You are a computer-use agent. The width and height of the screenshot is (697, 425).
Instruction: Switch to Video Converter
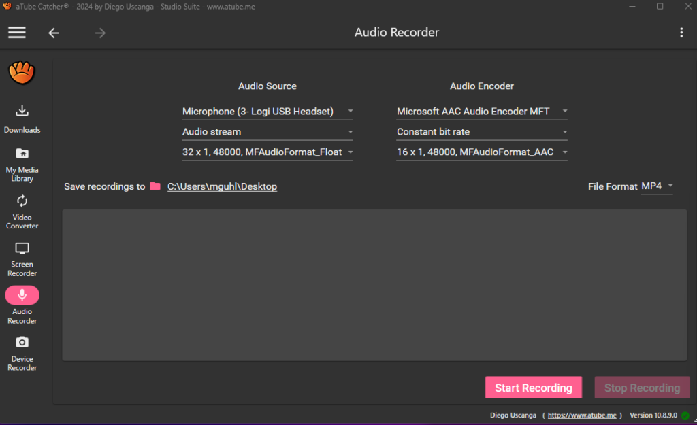(22, 212)
